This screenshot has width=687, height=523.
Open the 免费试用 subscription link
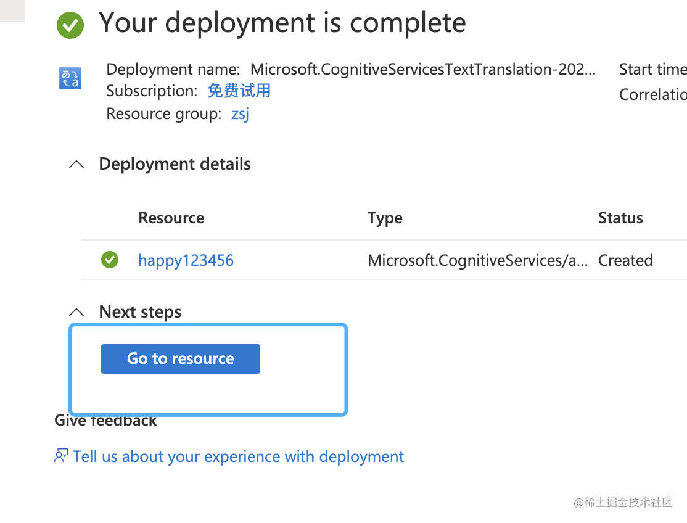239,90
